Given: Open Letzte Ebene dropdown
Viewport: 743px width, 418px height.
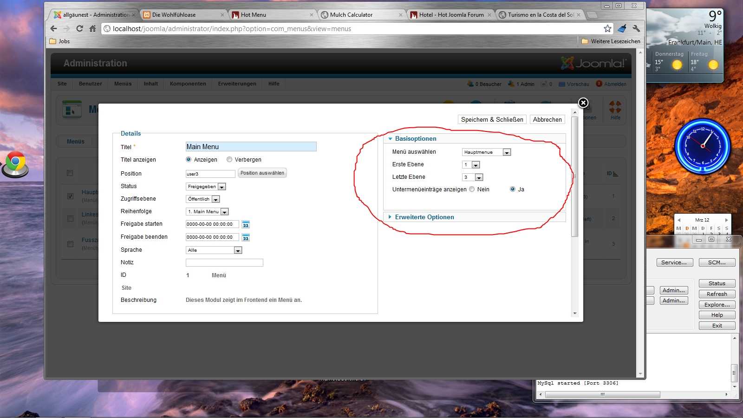Looking at the screenshot, I should coord(473,177).
